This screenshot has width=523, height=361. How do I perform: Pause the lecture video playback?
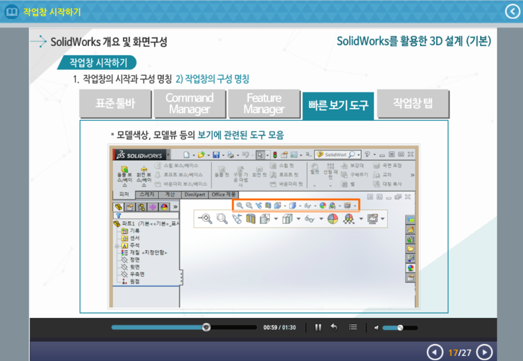coord(318,328)
